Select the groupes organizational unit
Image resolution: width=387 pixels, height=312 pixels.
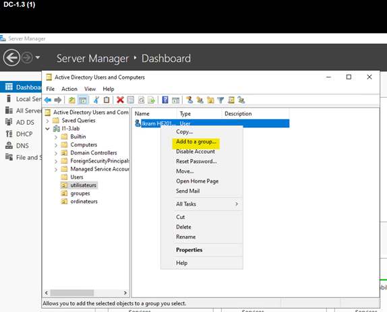(80, 193)
